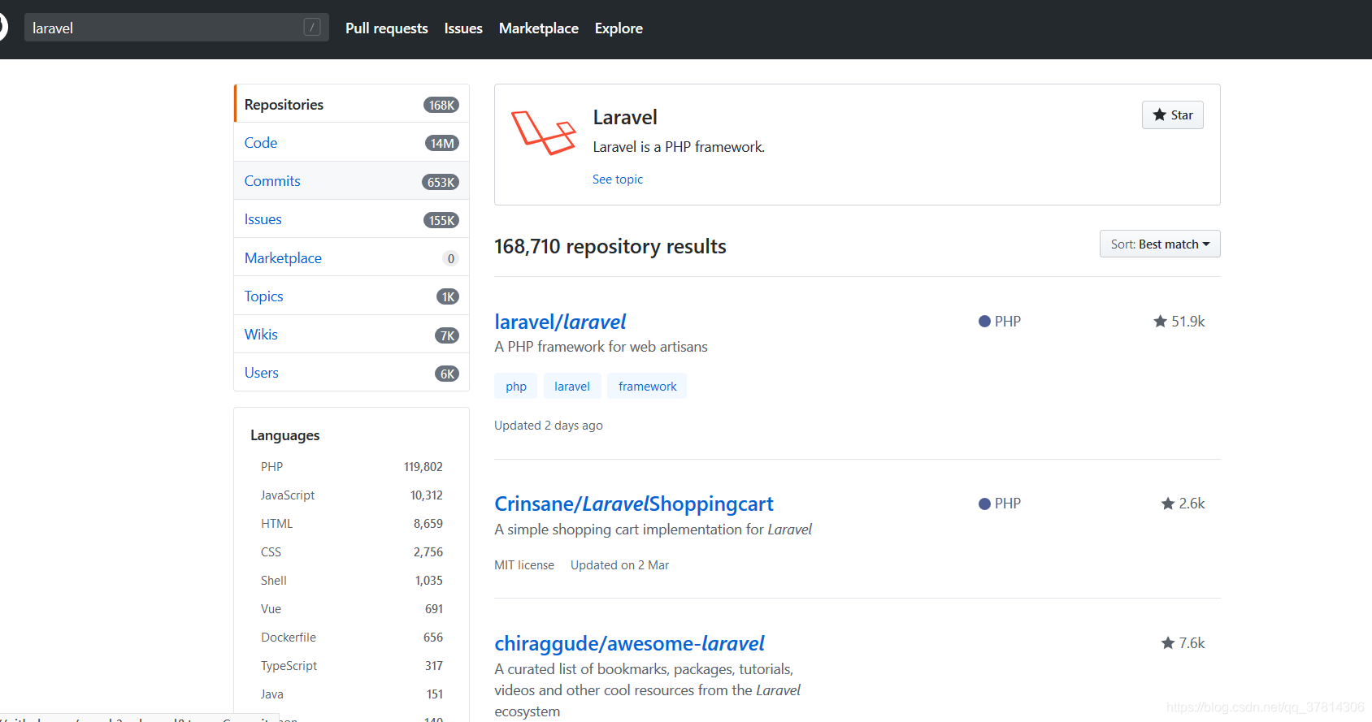Viewport: 1372px width, 722px height.
Task: Click the star icon beside 2.6k
Action: (x=1168, y=504)
